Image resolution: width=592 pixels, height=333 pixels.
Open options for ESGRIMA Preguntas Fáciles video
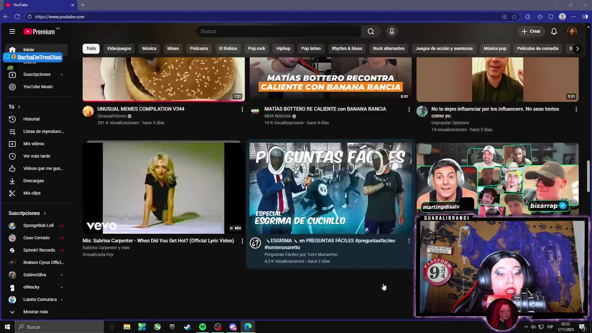[x=409, y=241]
